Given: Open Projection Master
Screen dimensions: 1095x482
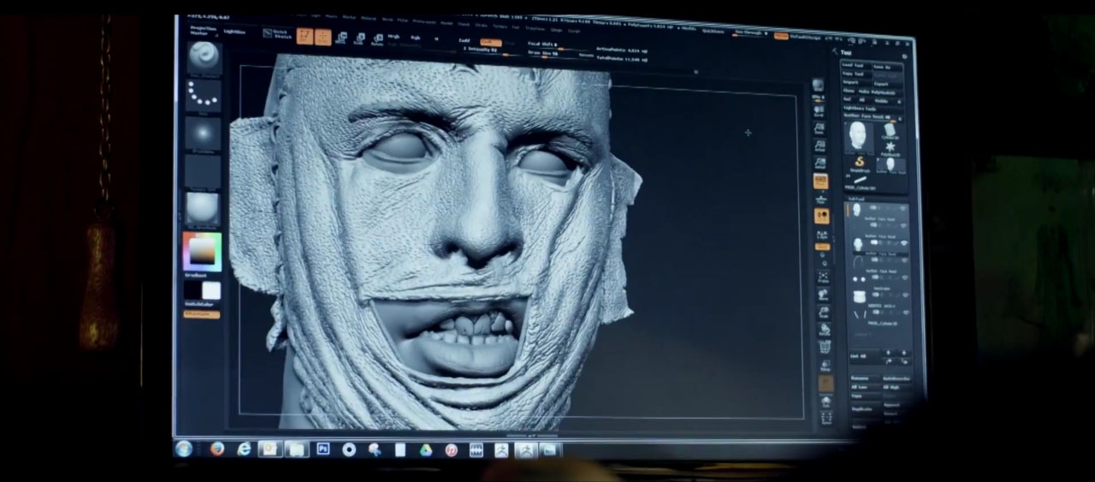Looking at the screenshot, I should click(204, 29).
